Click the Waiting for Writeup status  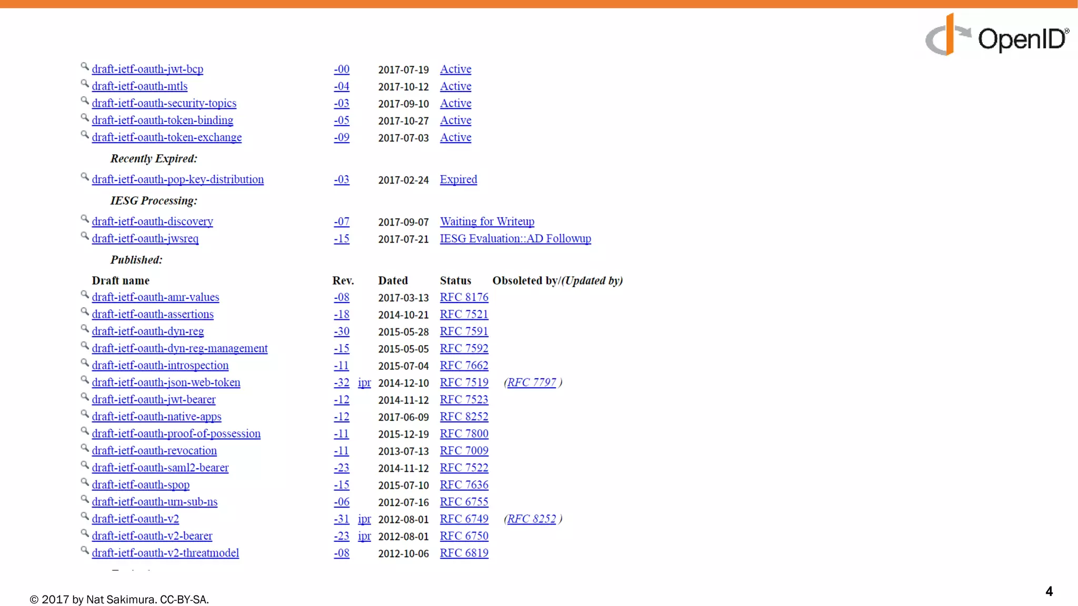pos(487,221)
